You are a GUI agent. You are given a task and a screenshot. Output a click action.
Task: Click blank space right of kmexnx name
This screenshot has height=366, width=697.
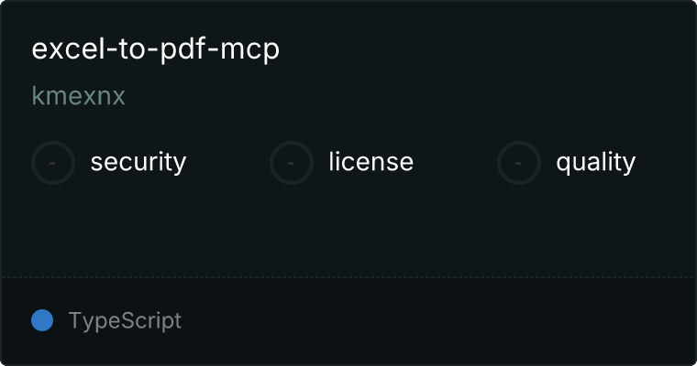pos(409,96)
